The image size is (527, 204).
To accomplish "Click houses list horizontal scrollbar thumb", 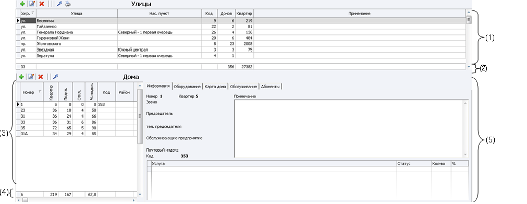I will pyautogui.click(x=25, y=200).
